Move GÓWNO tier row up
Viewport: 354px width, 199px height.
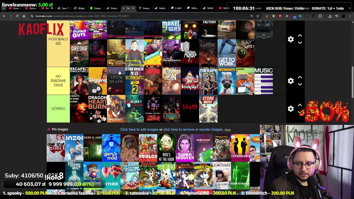pyautogui.click(x=300, y=105)
